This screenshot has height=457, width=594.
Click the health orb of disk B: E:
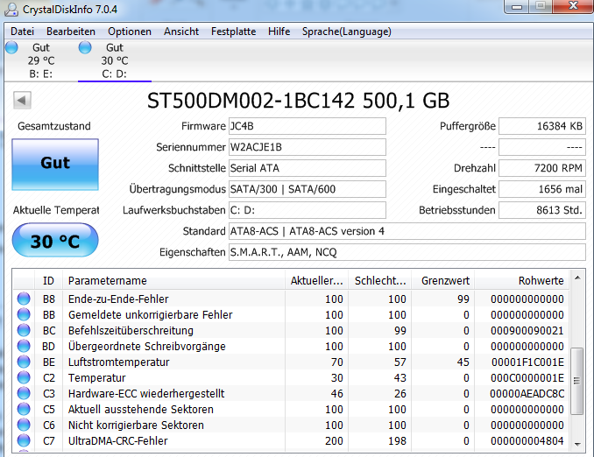[x=11, y=47]
